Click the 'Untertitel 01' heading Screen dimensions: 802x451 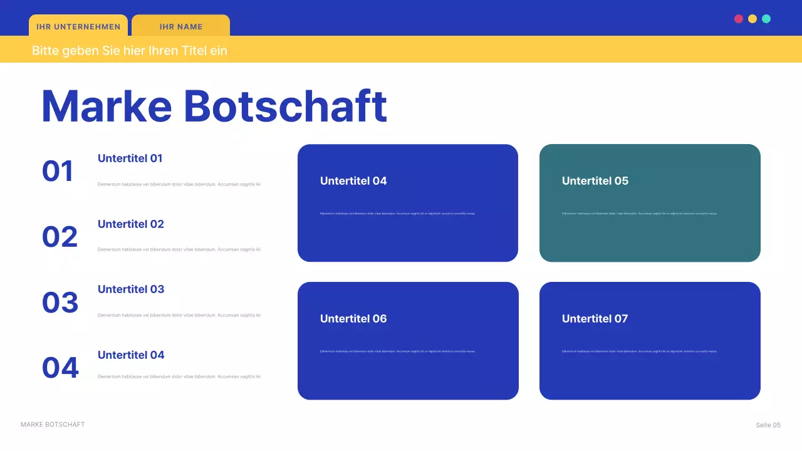click(x=130, y=158)
